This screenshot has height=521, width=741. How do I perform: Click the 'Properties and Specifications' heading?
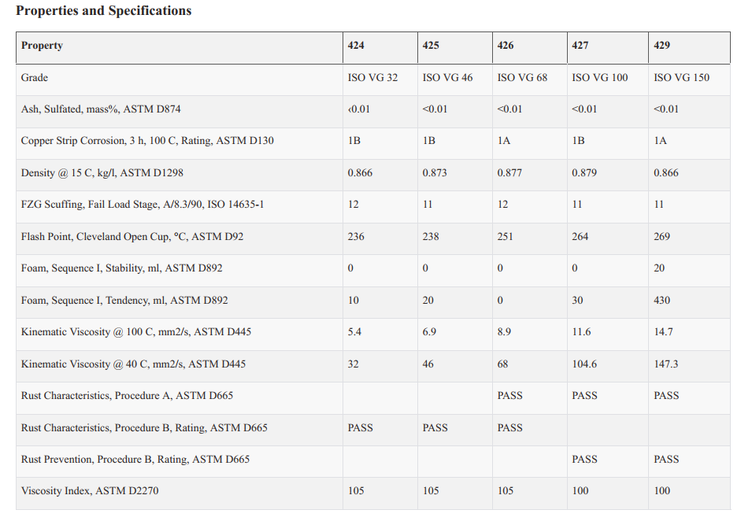[x=103, y=11]
